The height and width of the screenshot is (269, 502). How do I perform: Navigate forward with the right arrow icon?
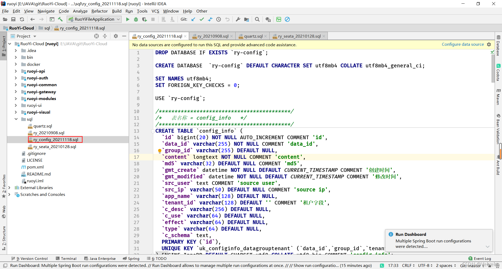click(41, 19)
